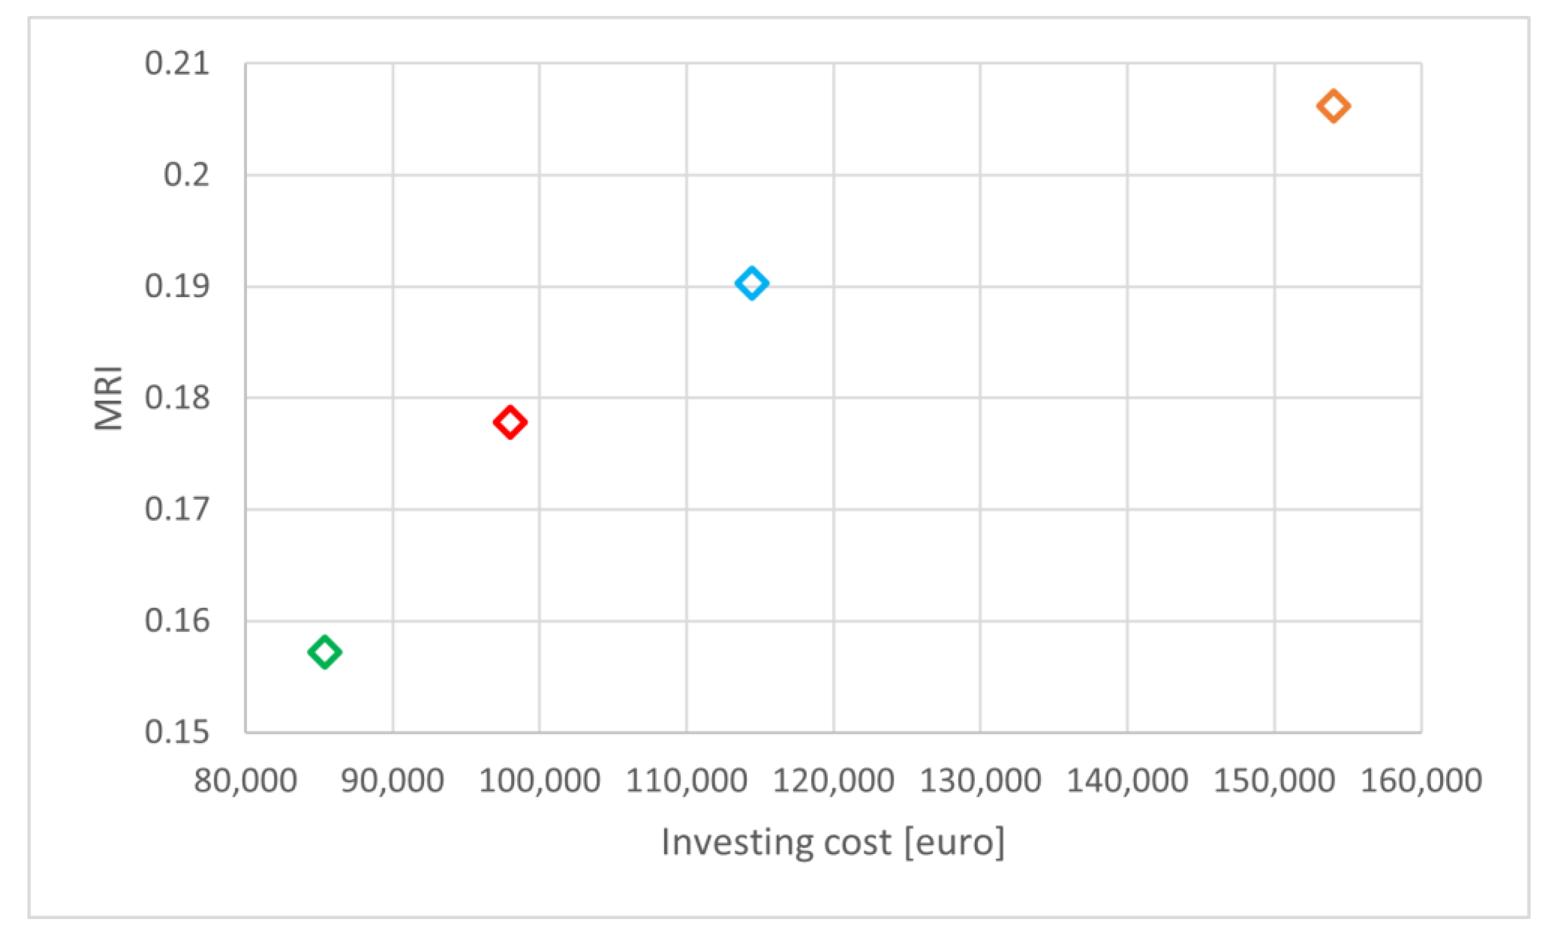The height and width of the screenshot is (935, 1554).
Task: Select the 130,000 x-axis label
Action: click(x=980, y=781)
